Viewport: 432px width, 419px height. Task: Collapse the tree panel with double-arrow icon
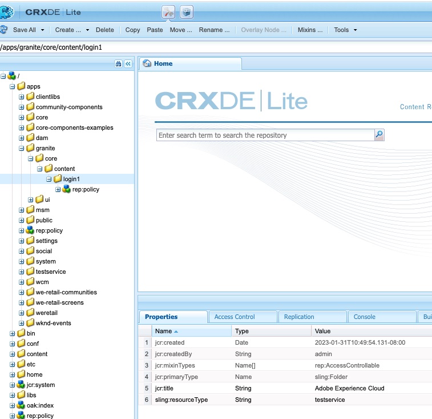[128, 64]
